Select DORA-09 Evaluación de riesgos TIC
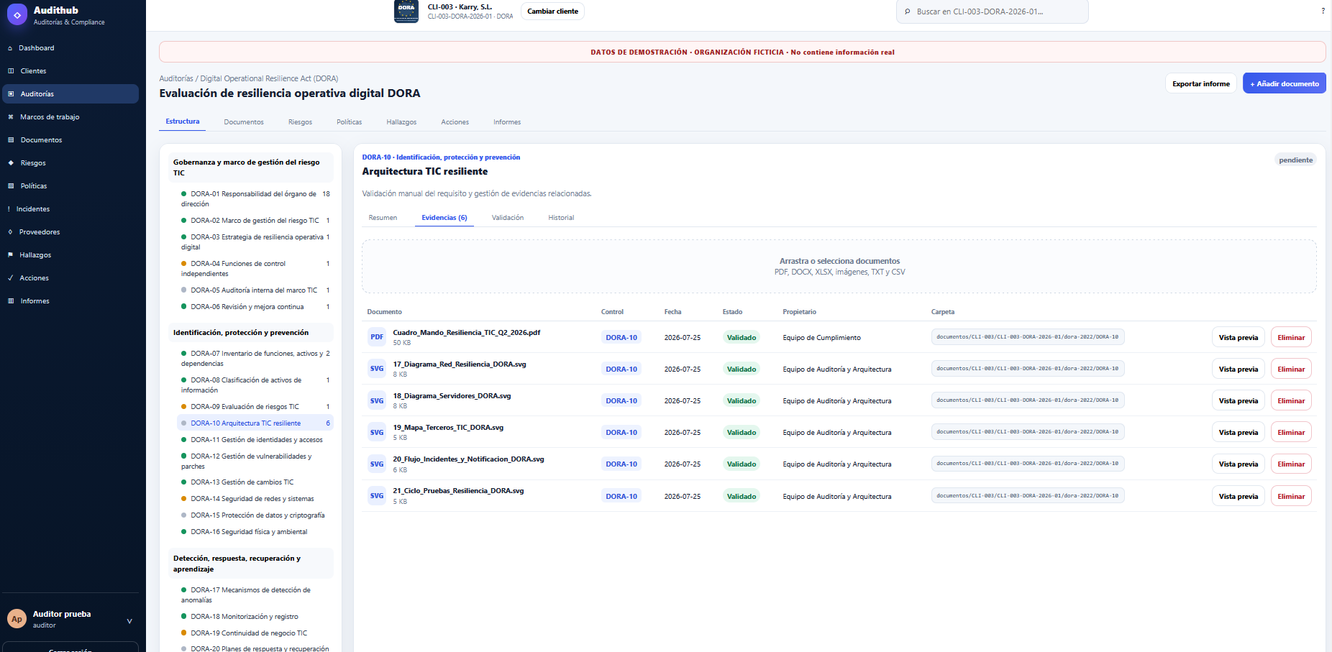The image size is (1332, 652). 255,407
